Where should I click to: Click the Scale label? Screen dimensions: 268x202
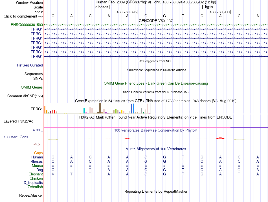pos(38,7)
